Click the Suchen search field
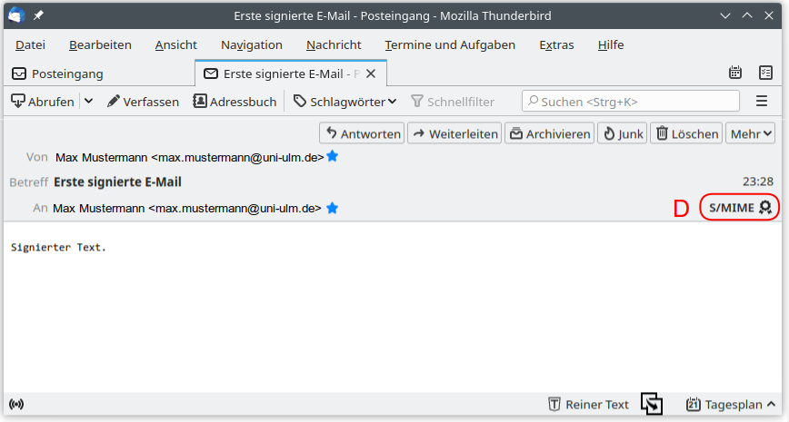Screen dimensions: 789x422 pyautogui.click(x=631, y=102)
